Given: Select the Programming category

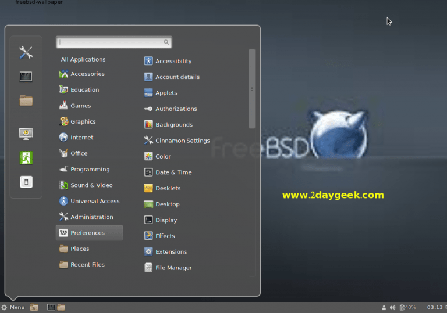Looking at the screenshot, I should pos(84,170).
